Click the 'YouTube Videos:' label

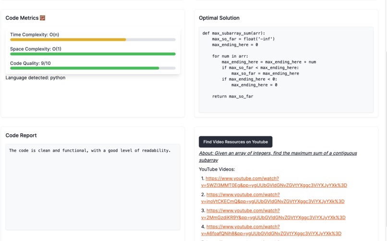(x=217, y=169)
